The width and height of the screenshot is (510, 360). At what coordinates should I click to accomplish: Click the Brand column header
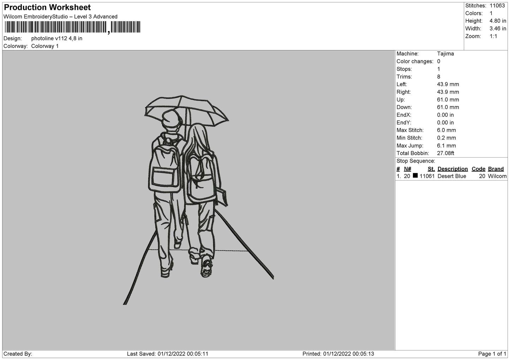click(x=496, y=169)
